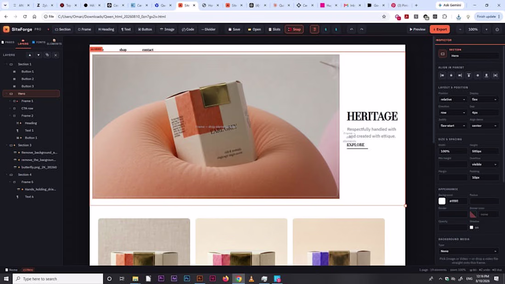
Task: Click the EXPLORE link on the canvas
Action: (x=355, y=145)
